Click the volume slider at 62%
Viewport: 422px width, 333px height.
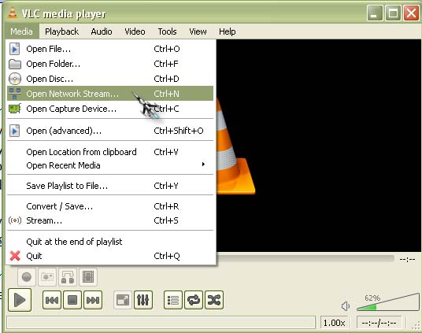pos(388,303)
